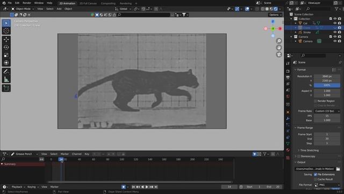Toggle camera view icon in viewport
The image size is (344, 194).
pos(279,54)
